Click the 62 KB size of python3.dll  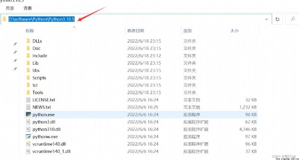click(251, 122)
